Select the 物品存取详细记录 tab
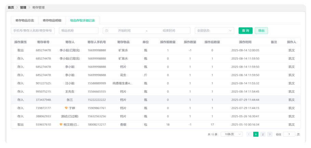Image resolution: width=311 pixels, height=148 pixels. coord(82,21)
